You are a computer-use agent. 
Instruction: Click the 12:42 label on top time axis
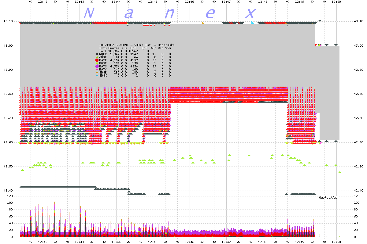click(43, 2)
